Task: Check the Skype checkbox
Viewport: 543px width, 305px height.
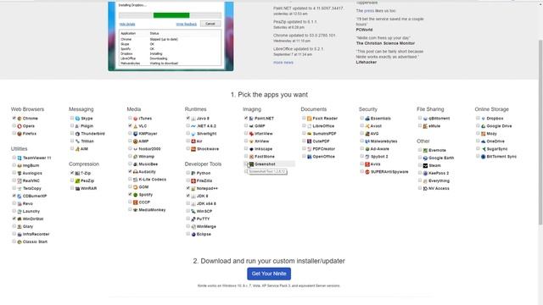Action: [x=72, y=118]
